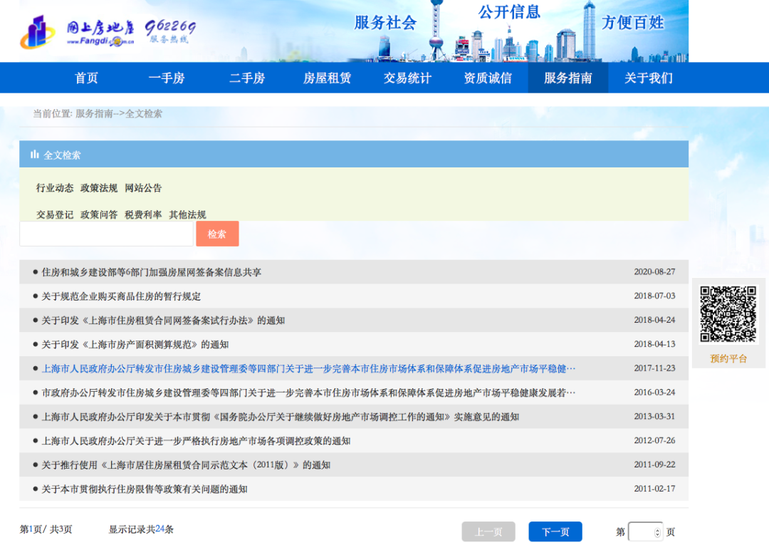Switch to the 一手房 tab

click(166, 78)
